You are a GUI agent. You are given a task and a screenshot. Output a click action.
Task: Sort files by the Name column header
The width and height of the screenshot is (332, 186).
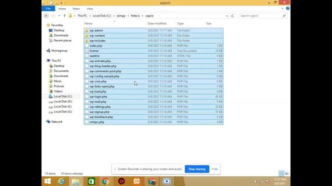pyautogui.click(x=88, y=23)
